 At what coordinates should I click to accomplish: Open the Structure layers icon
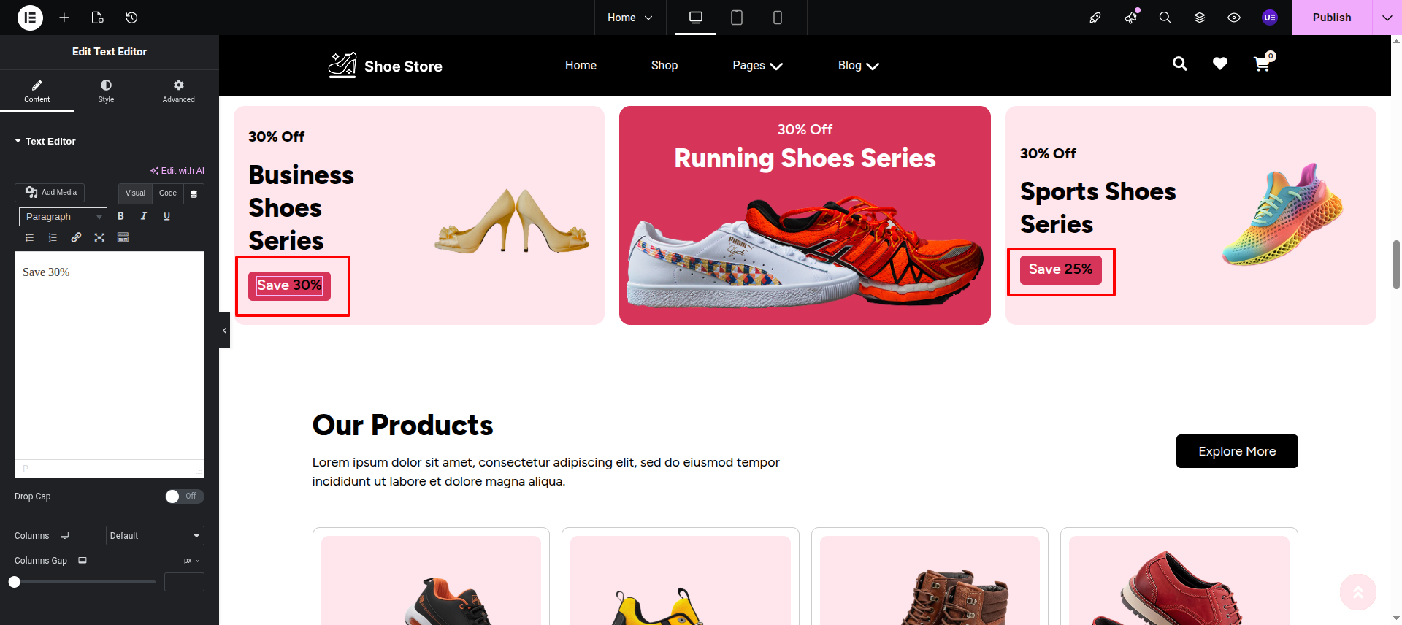pos(1199,18)
